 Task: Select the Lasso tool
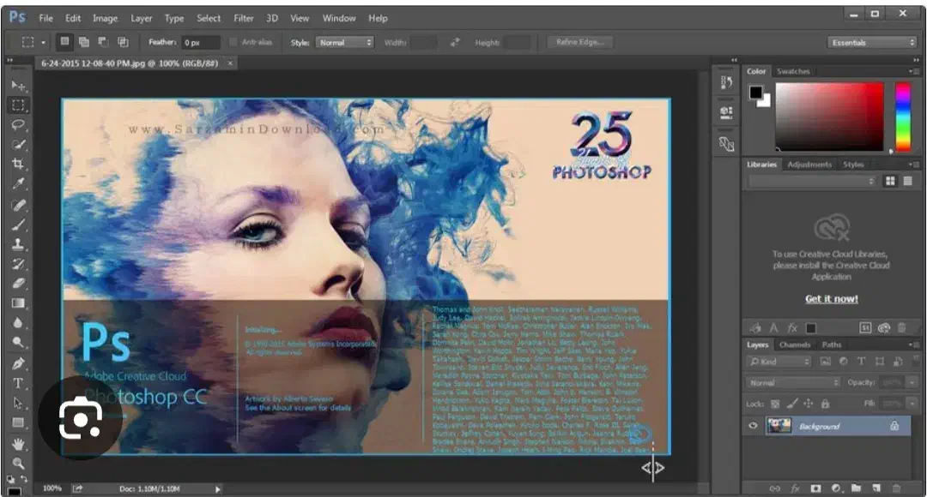[18, 125]
